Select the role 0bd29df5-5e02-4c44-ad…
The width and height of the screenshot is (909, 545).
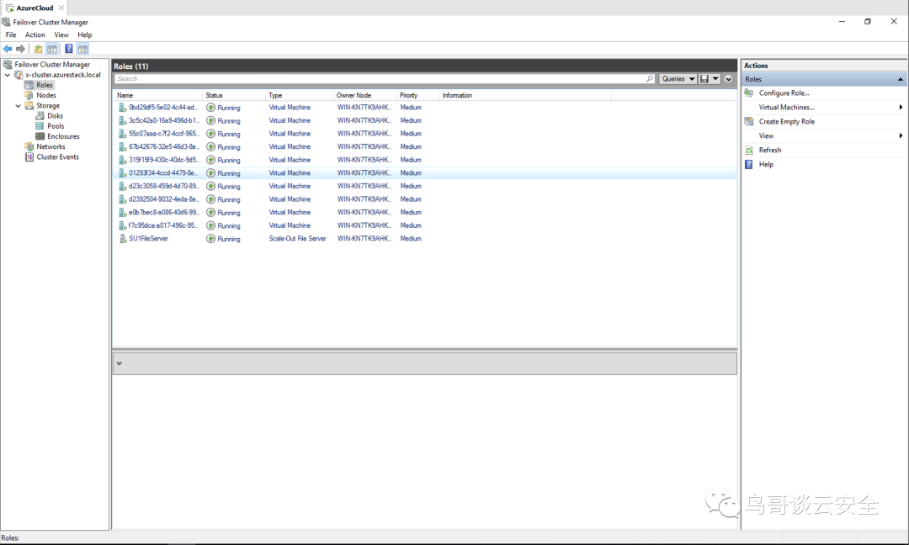[x=424, y=108]
